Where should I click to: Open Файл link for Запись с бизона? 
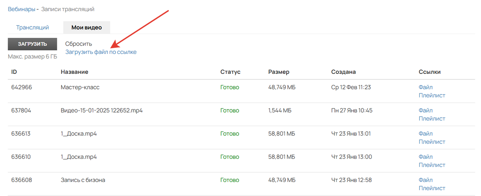point(426,180)
